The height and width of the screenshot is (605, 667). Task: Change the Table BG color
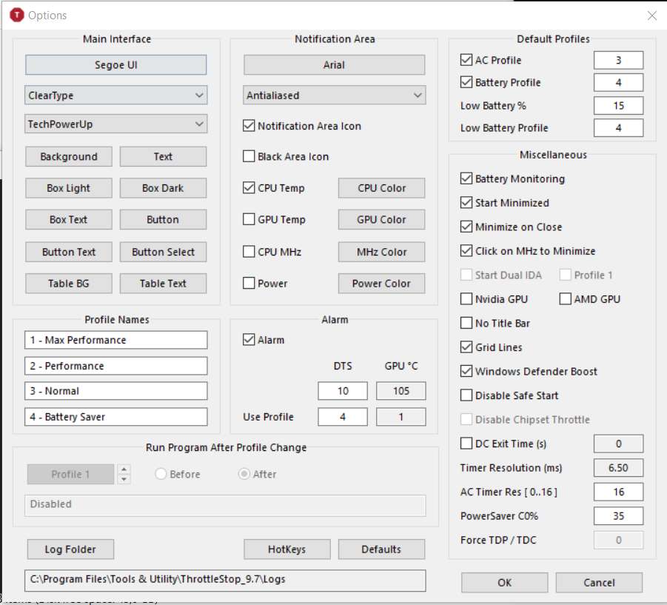69,284
